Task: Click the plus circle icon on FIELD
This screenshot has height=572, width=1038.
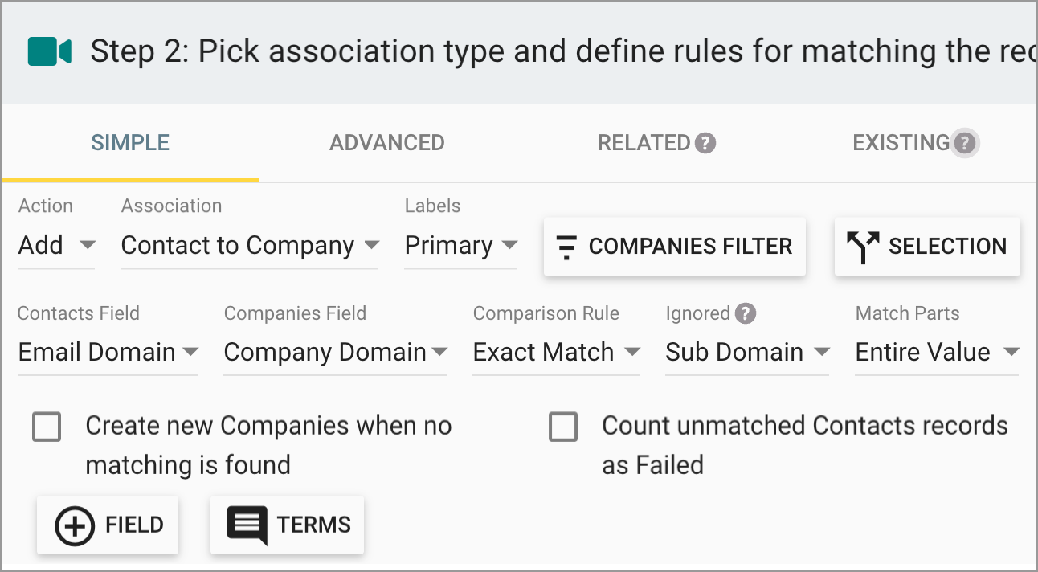Action: [74, 525]
